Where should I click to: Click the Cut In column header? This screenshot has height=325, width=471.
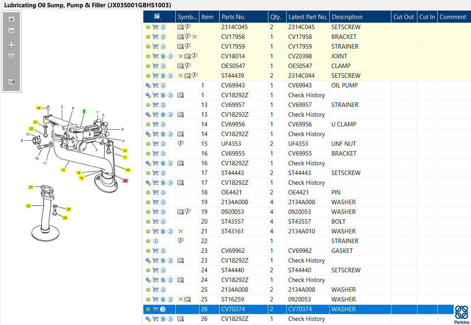(x=427, y=17)
